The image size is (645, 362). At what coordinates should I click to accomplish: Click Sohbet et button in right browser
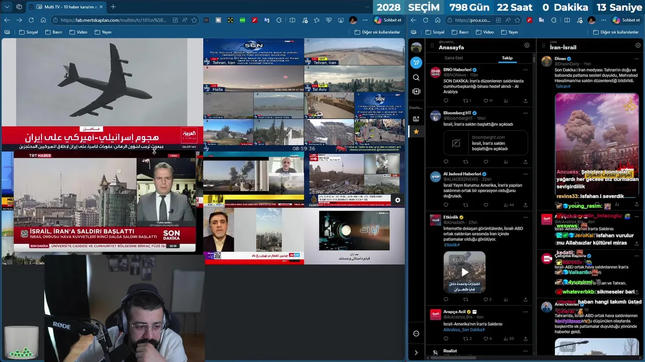[626, 20]
